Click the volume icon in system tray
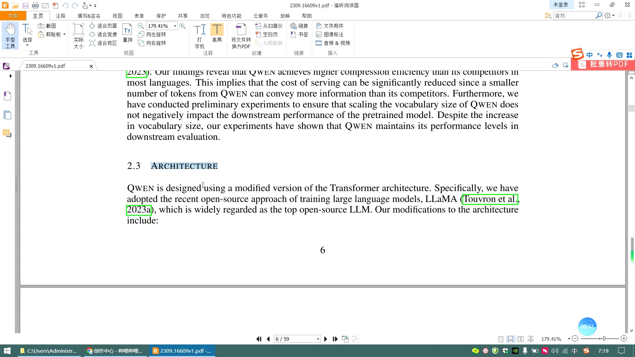The image size is (635, 357). coord(555,351)
